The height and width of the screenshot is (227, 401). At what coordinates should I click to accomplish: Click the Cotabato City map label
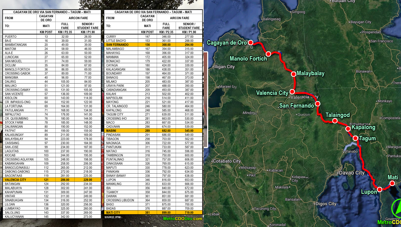pyautogui.click(x=227, y=161)
